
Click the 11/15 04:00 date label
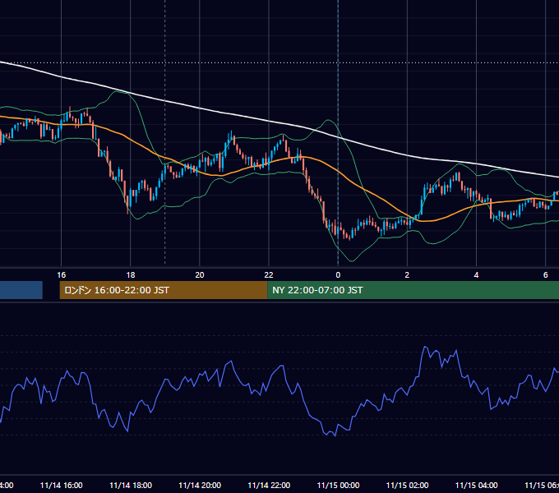pyautogui.click(x=476, y=486)
